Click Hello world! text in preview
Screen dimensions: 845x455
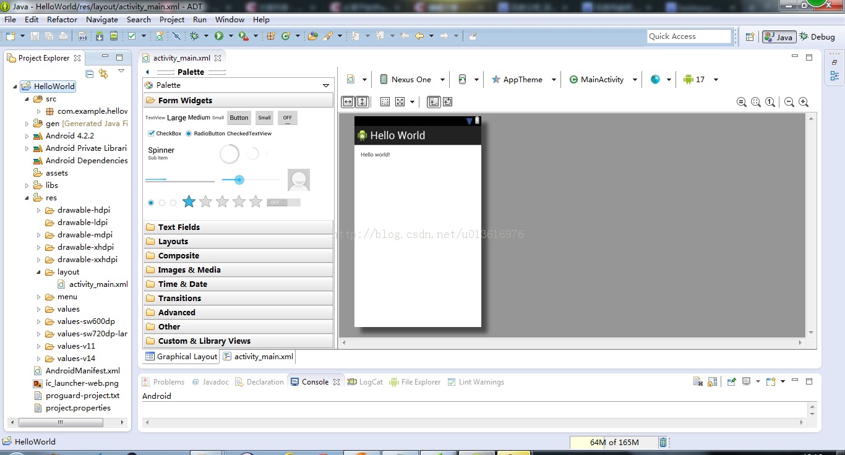point(375,155)
